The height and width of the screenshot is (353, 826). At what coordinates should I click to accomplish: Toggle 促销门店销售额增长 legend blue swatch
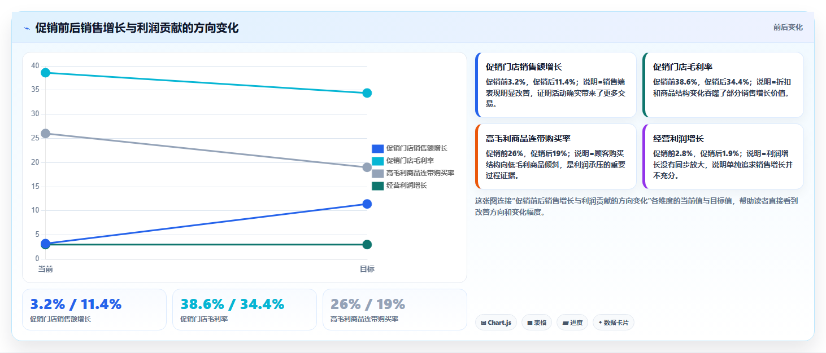pos(377,148)
